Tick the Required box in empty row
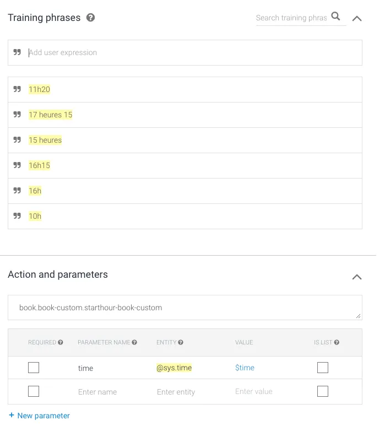The height and width of the screenshot is (426, 385). click(x=34, y=391)
